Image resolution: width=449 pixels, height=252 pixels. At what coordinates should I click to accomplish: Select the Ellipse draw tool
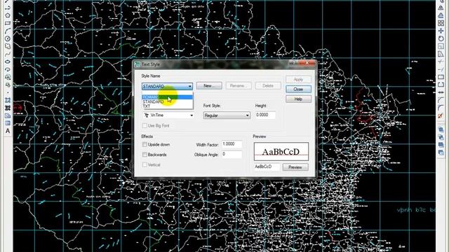click(x=8, y=62)
